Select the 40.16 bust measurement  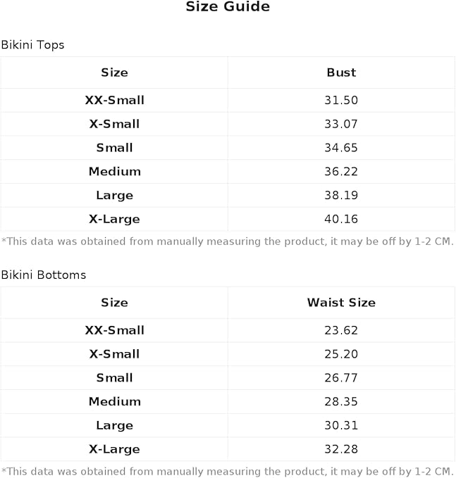341,219
